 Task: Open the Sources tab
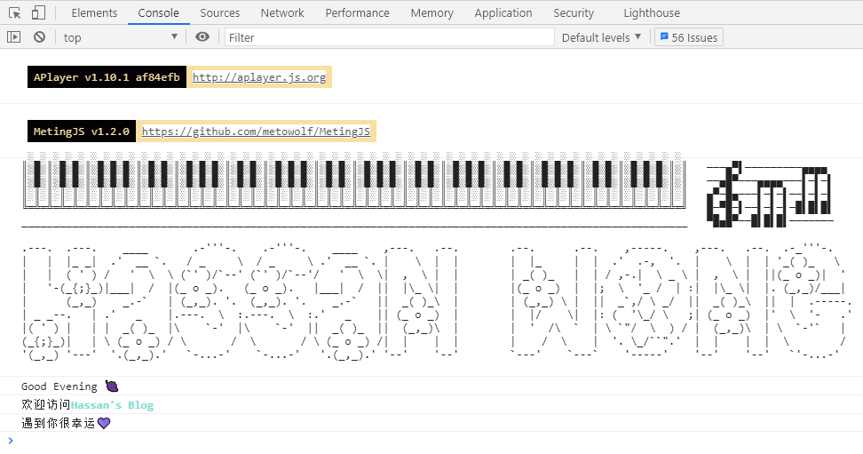pyautogui.click(x=219, y=12)
